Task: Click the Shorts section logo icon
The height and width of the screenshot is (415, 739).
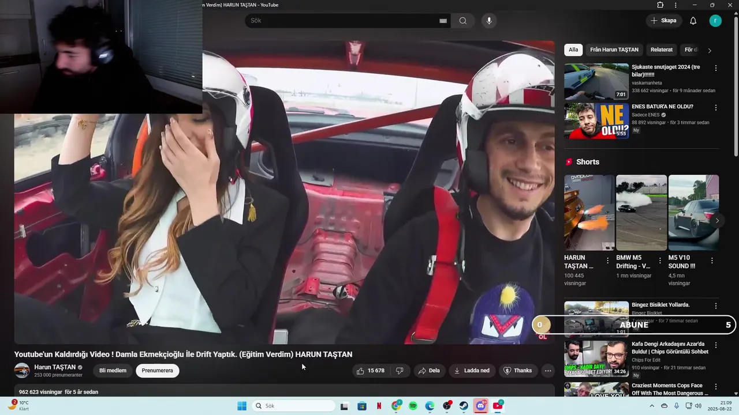Action: (569, 162)
